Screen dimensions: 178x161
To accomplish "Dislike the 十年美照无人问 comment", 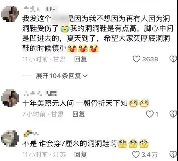I will coord(173,114).
